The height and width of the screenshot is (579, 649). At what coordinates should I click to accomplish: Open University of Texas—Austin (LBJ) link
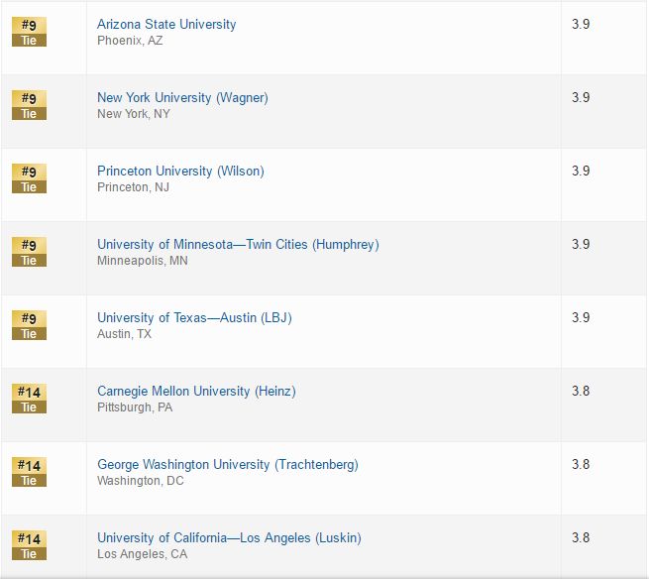point(194,317)
